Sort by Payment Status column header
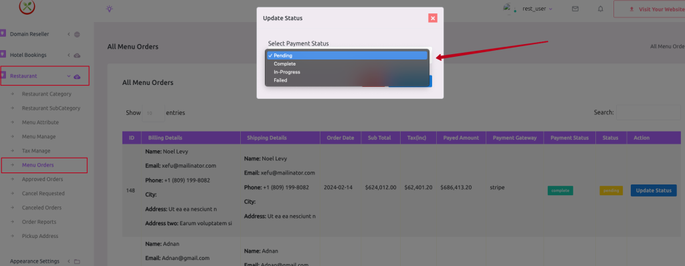The height and width of the screenshot is (266, 685). pyautogui.click(x=570, y=138)
